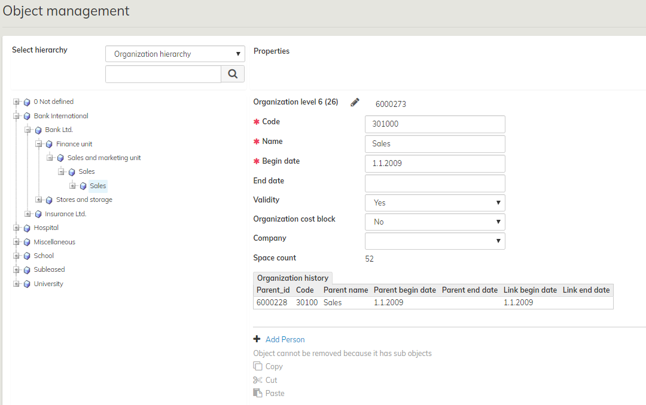Click cube icon beside Stores and storage

(50, 200)
